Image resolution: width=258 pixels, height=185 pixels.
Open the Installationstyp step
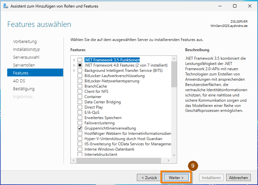click(27, 49)
